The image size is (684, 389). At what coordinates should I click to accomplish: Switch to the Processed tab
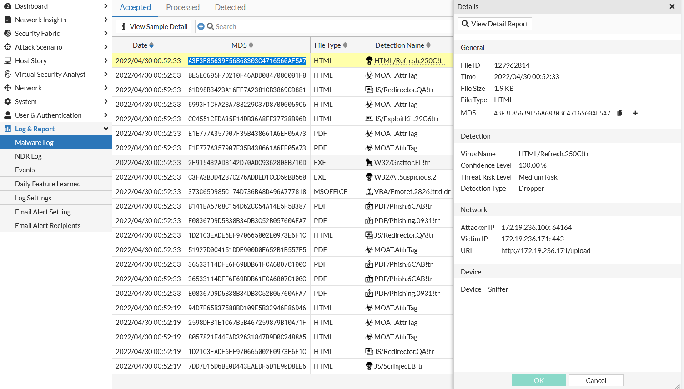(183, 7)
